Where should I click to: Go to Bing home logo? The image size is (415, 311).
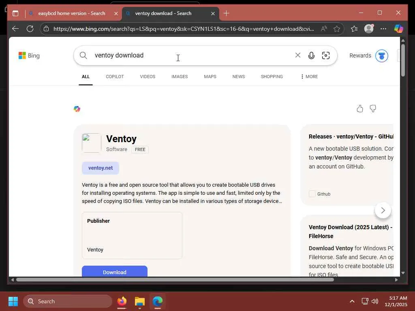click(x=29, y=55)
